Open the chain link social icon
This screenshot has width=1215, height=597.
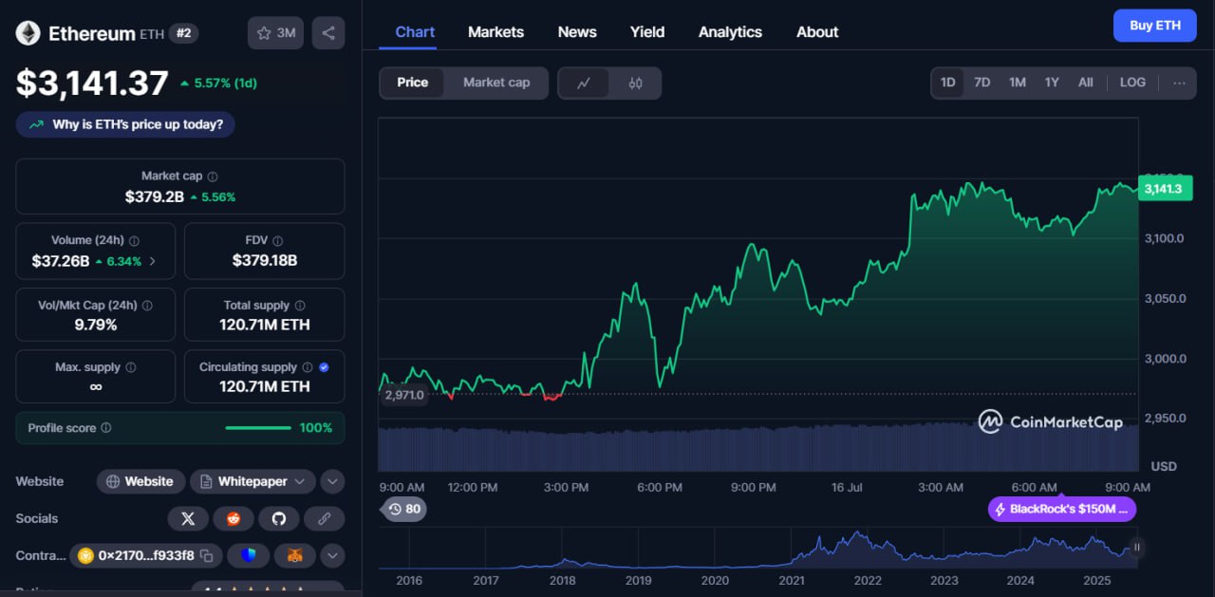pyautogui.click(x=325, y=518)
